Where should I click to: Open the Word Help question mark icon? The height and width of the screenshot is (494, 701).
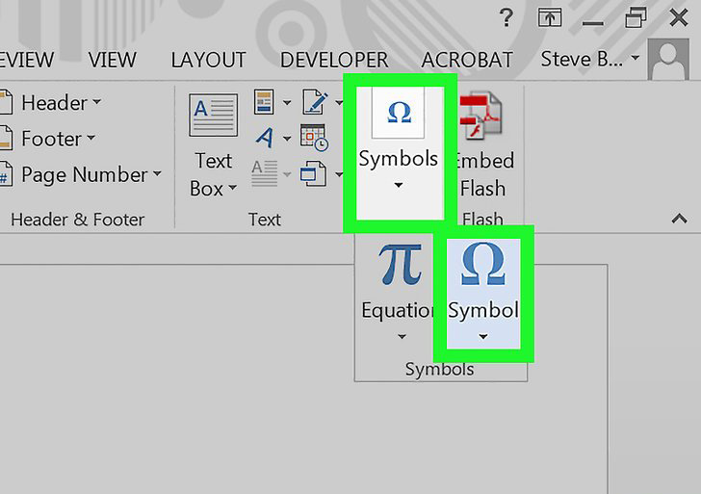click(x=506, y=18)
